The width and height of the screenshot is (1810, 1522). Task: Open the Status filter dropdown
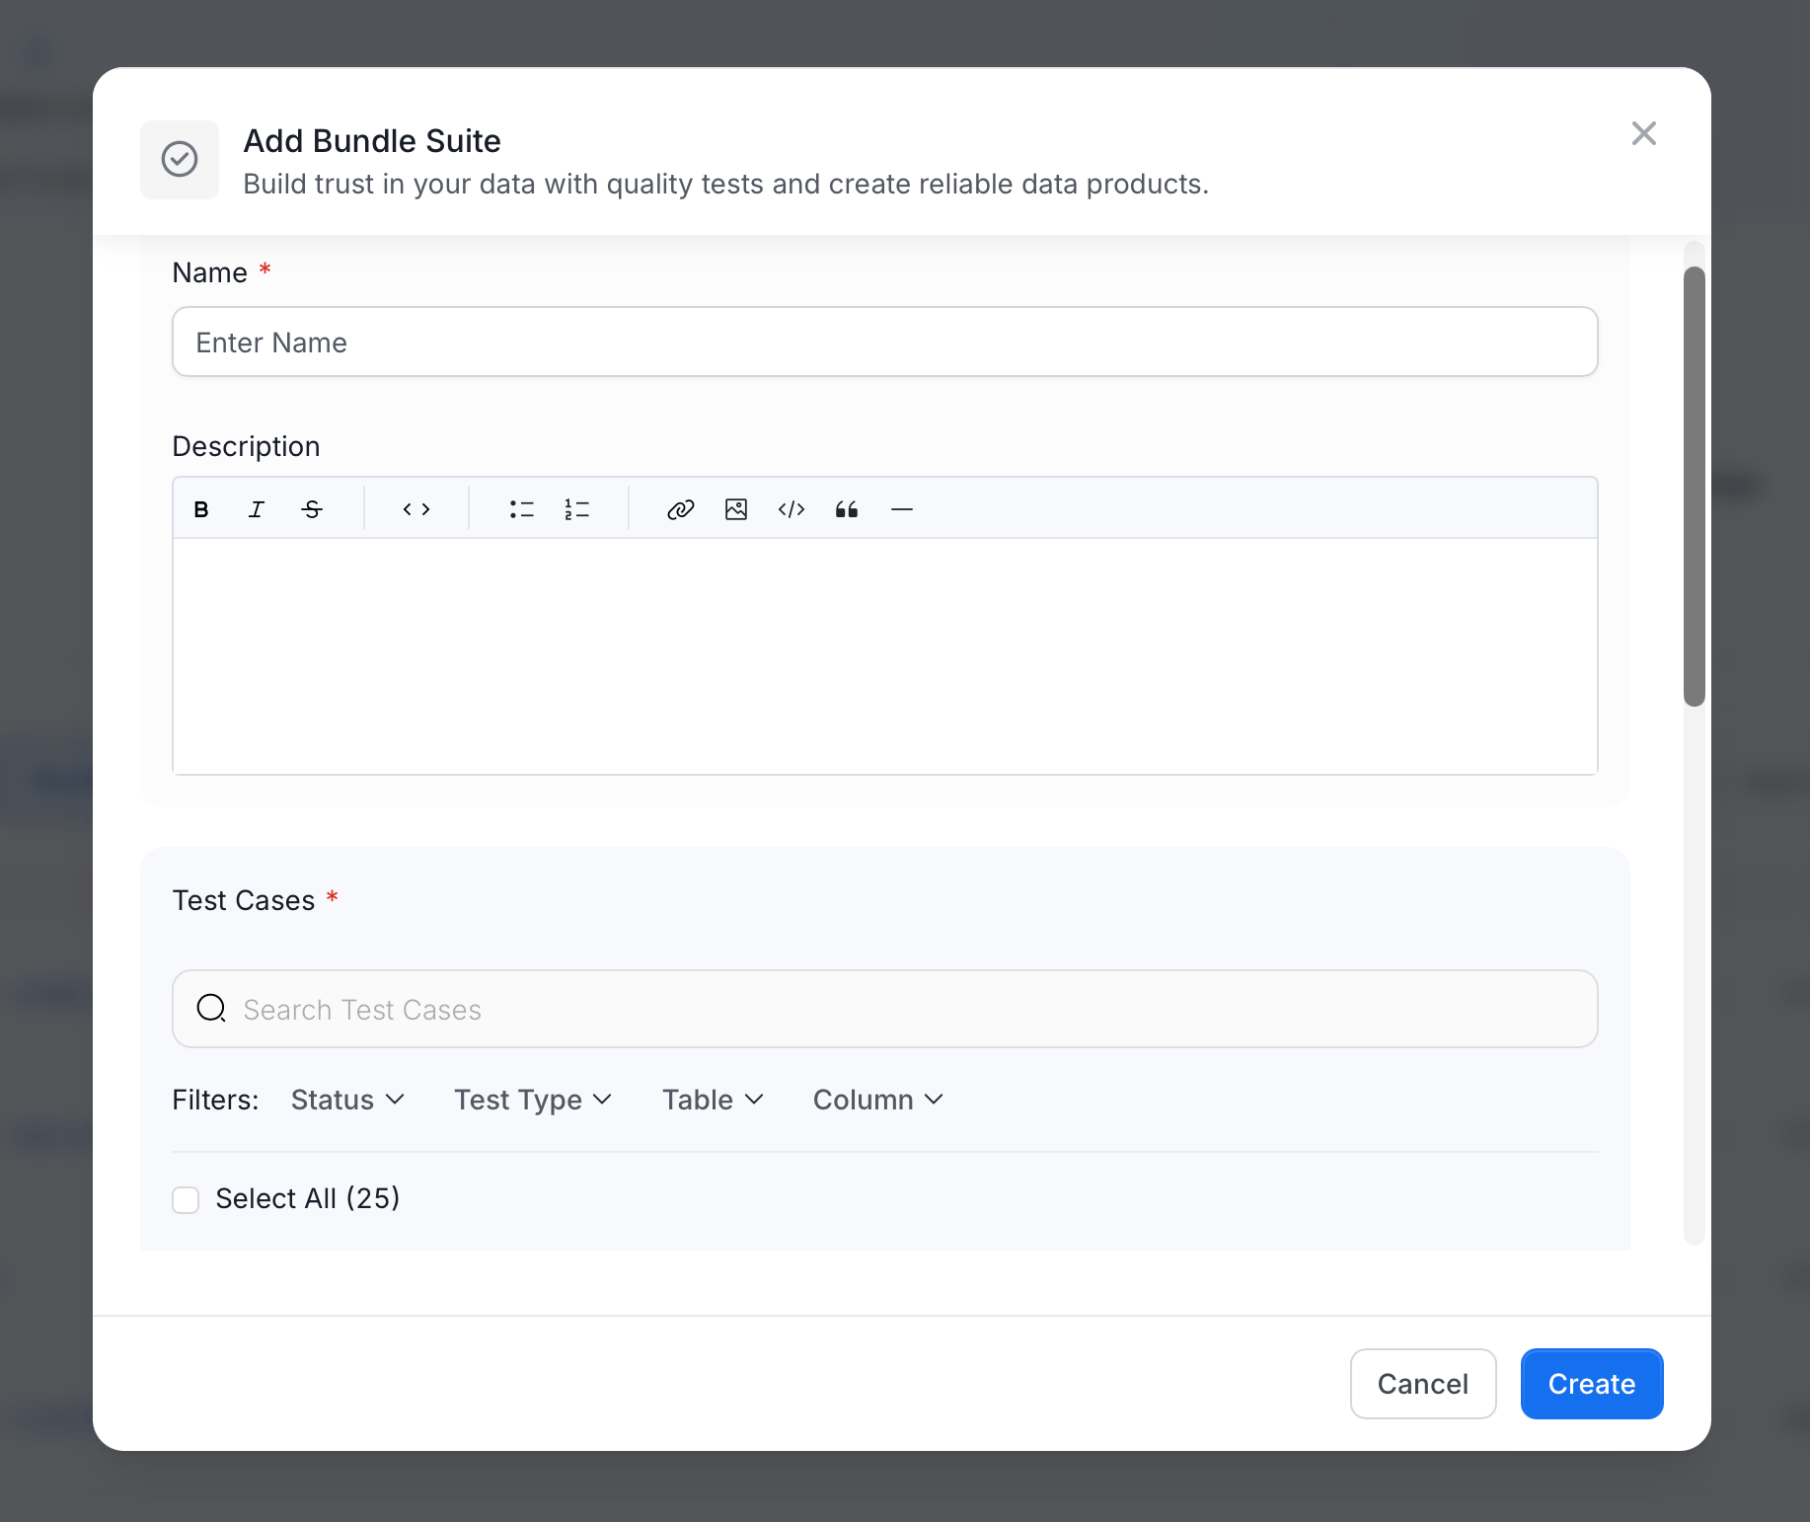(347, 1100)
